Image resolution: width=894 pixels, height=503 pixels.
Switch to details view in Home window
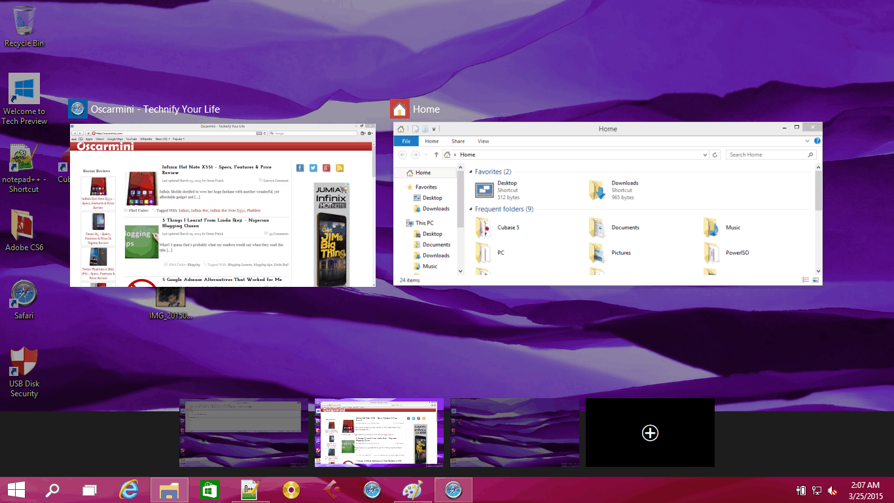pyautogui.click(x=806, y=280)
